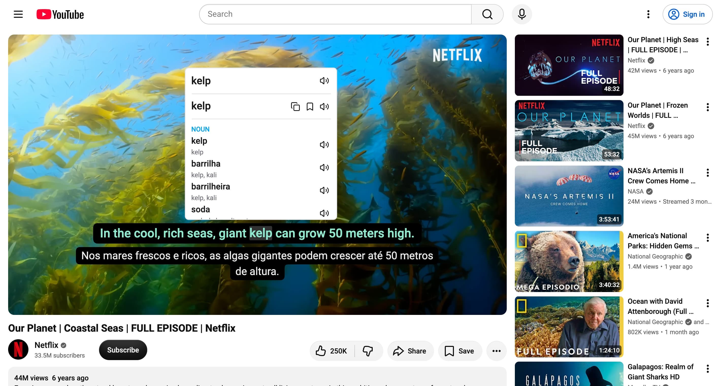Play audio for soda
The width and height of the screenshot is (721, 386).
[324, 213]
